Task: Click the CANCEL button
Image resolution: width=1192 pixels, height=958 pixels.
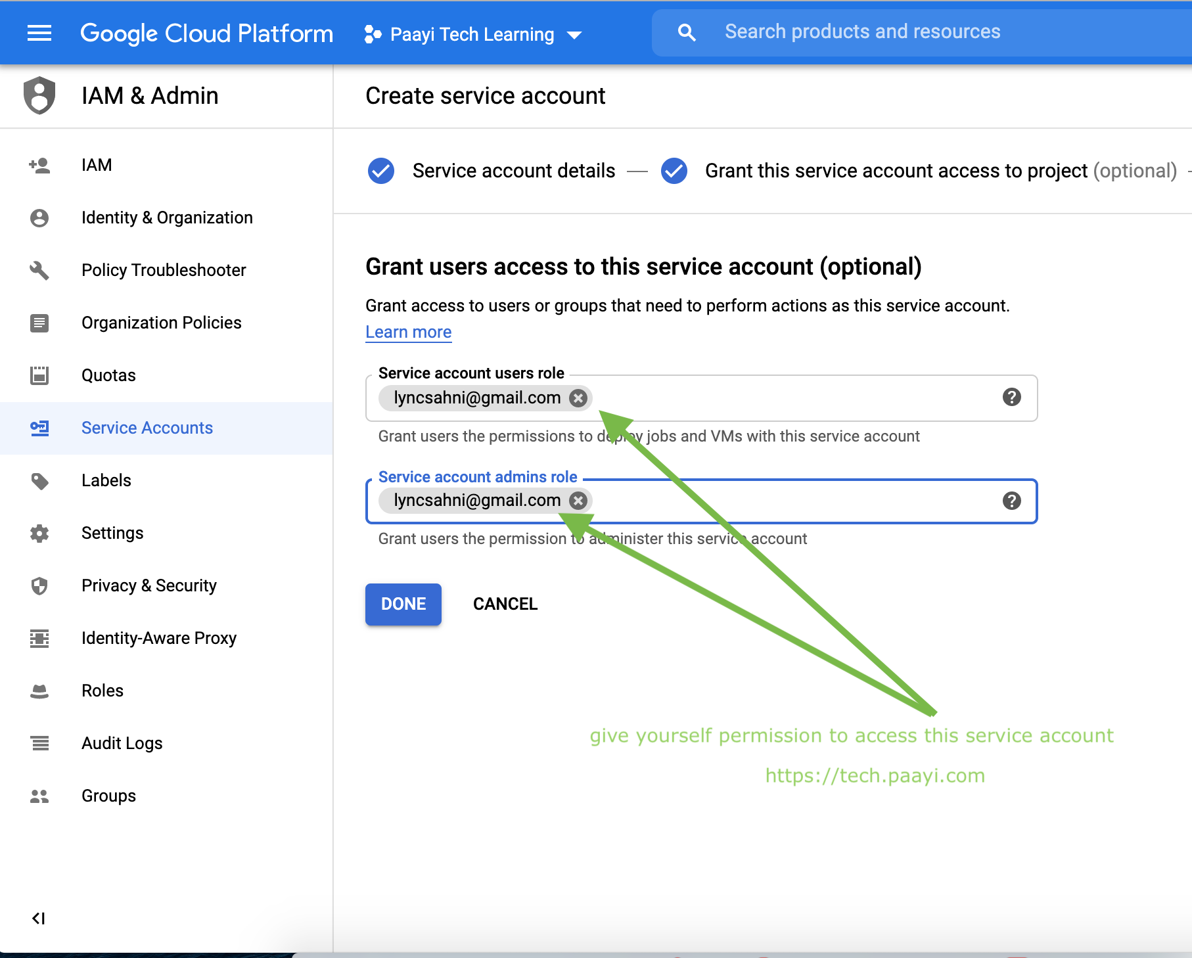Action: point(505,604)
